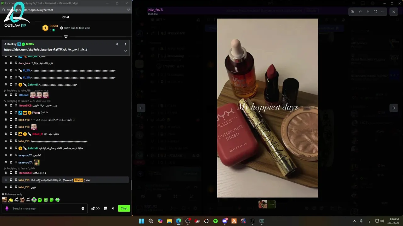Open the kick.com subscribe link in pinned message
403x226 pixels.
click(x=28, y=50)
